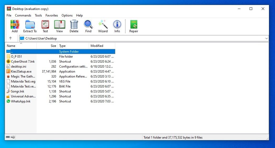This screenshot has width=275, height=148.
Task: Select the O_P 051 folder
Action: [16, 57]
